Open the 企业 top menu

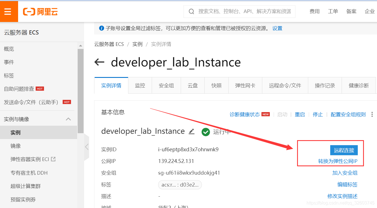pyautogui.click(x=370, y=11)
